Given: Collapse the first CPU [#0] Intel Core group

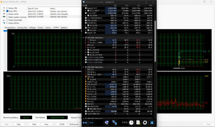Looking at the screenshot, I should coord(83,38).
